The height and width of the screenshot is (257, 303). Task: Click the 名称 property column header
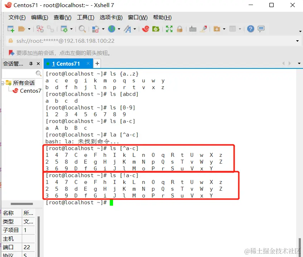11,213
